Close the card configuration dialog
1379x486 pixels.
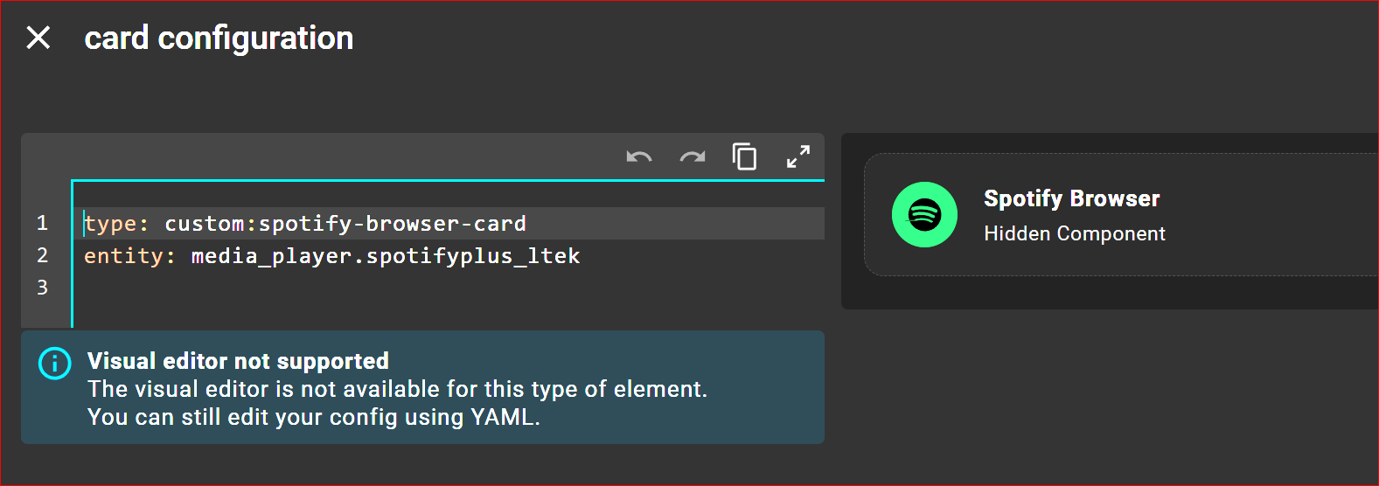[38, 38]
